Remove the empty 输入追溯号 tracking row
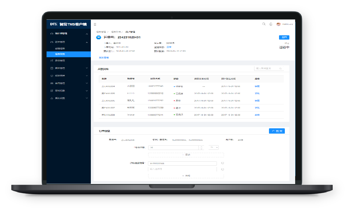This screenshot has height=213, width=350. [x=223, y=169]
